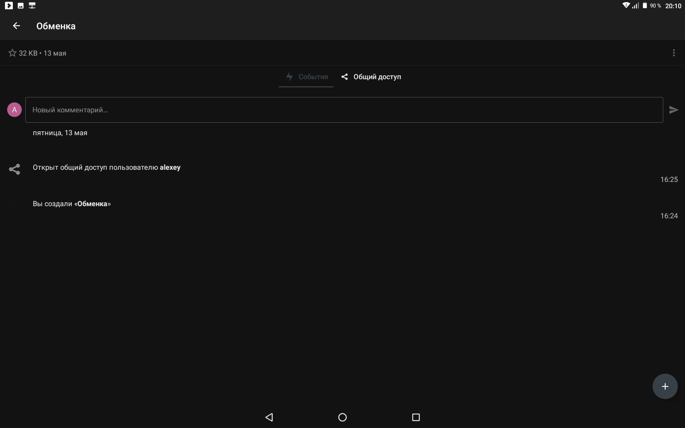Tap the pink user avatar A
The image size is (685, 428).
[14, 110]
